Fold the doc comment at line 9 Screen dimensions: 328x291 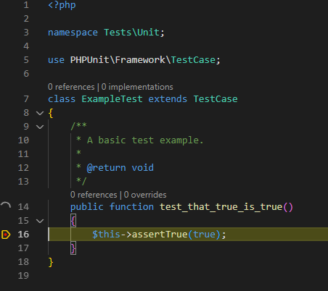coord(40,127)
